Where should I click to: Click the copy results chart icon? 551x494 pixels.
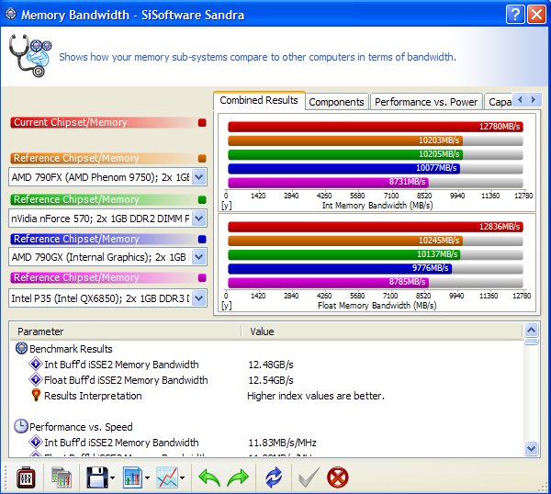pyautogui.click(x=62, y=477)
